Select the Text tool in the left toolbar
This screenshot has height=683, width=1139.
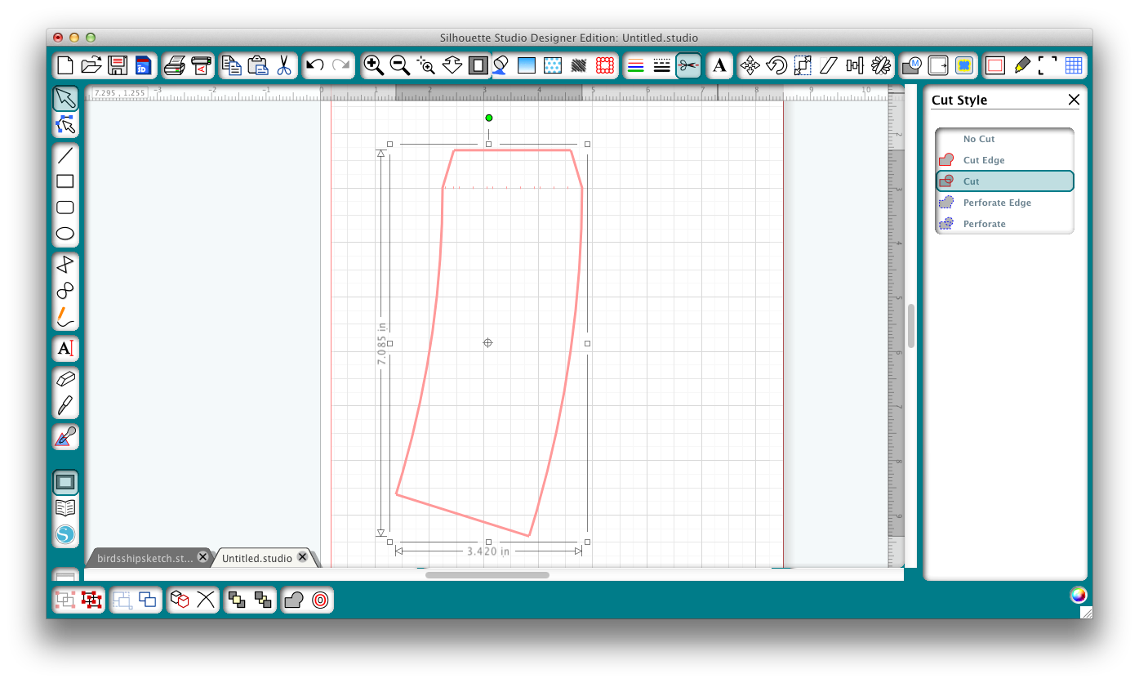[x=65, y=349]
